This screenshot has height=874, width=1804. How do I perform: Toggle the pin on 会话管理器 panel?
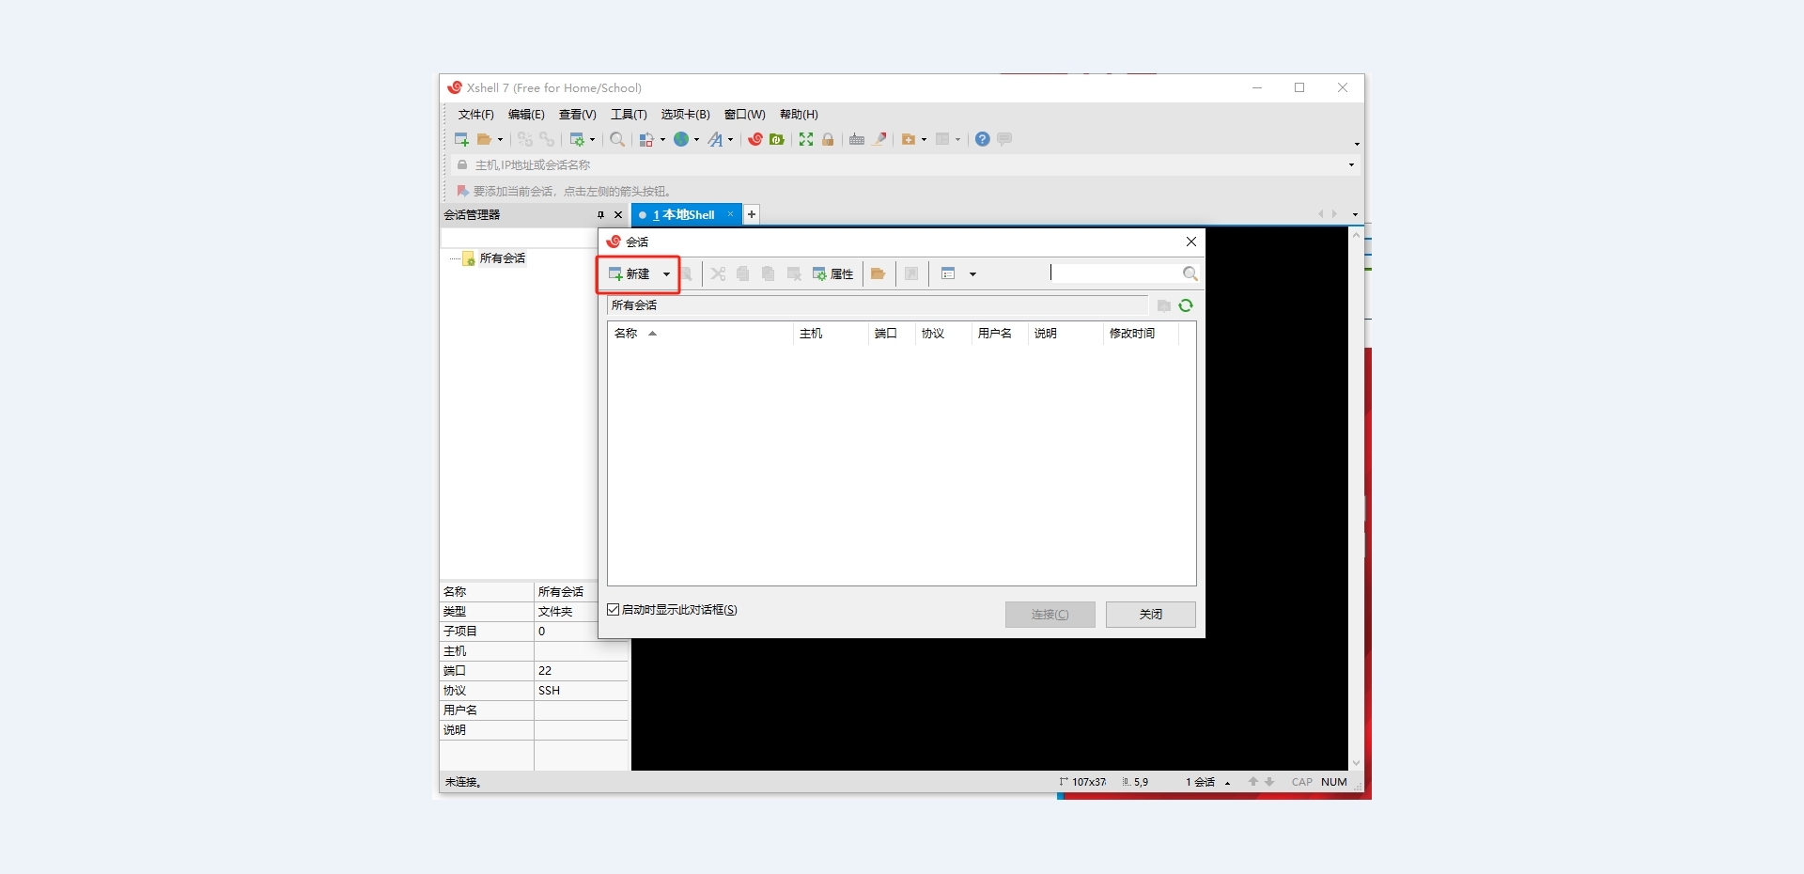point(600,215)
